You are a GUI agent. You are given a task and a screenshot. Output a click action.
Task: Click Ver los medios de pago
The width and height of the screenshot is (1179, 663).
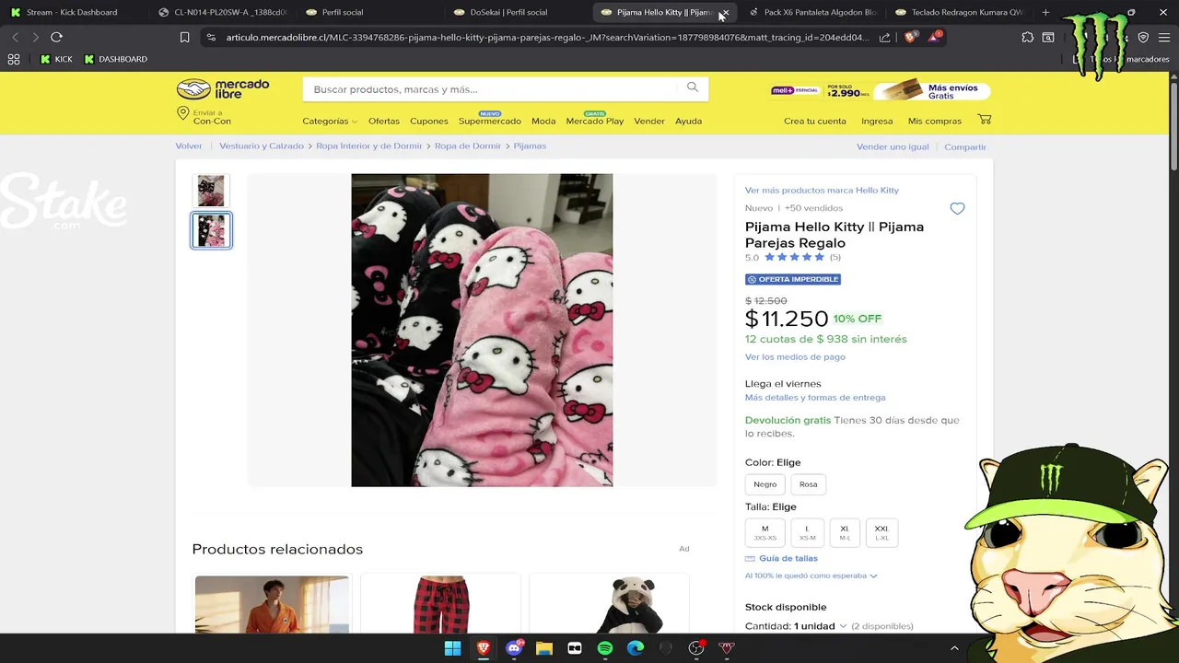pos(795,357)
